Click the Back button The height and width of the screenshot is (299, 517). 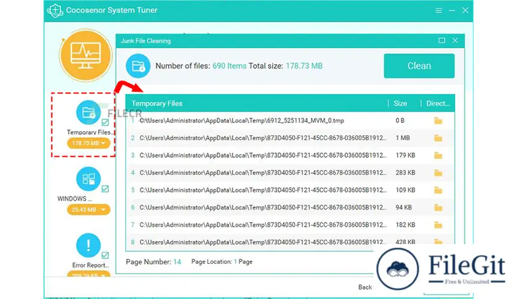[365, 287]
